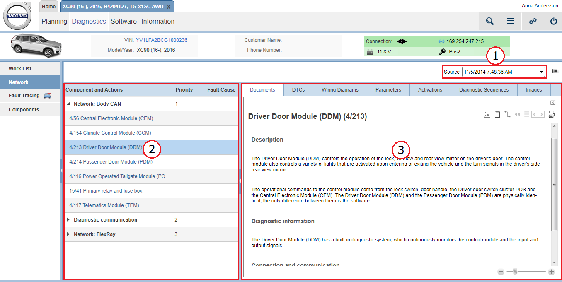Image resolution: width=562 pixels, height=282 pixels.
Task: Open the list menu icon in header
Action: pos(511,22)
